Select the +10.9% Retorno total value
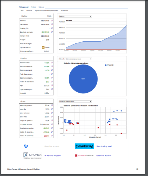Viewport: 148px width, 176px height. tap(47, 63)
